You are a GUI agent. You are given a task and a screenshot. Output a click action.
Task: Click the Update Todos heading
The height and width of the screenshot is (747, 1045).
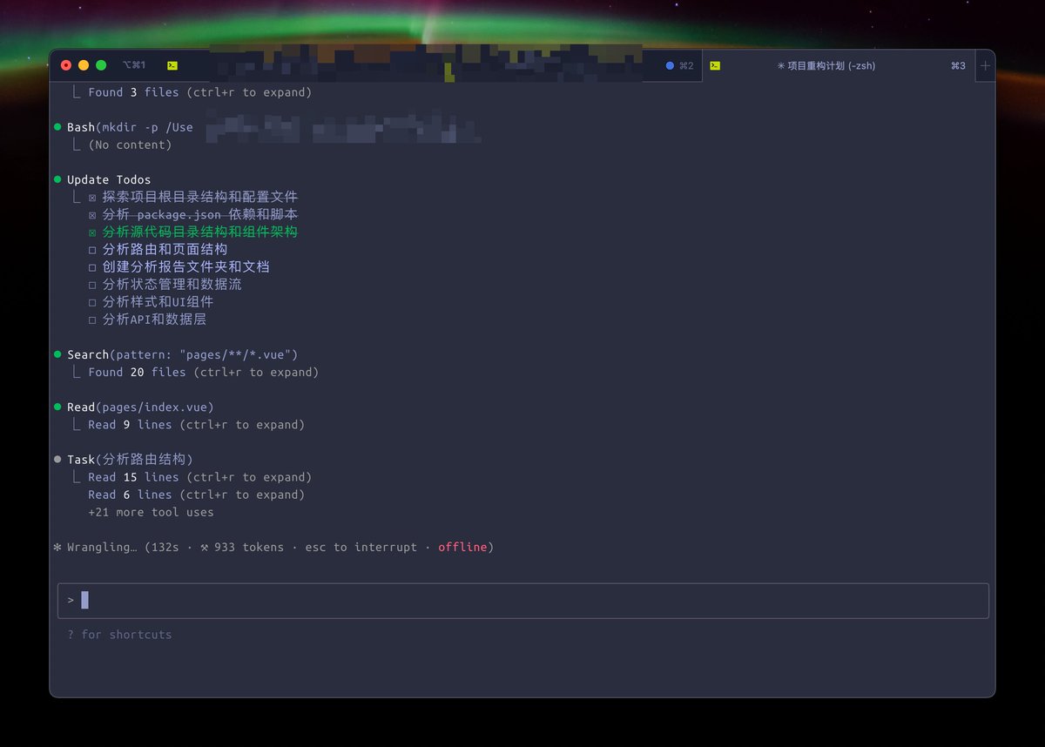[x=109, y=180]
